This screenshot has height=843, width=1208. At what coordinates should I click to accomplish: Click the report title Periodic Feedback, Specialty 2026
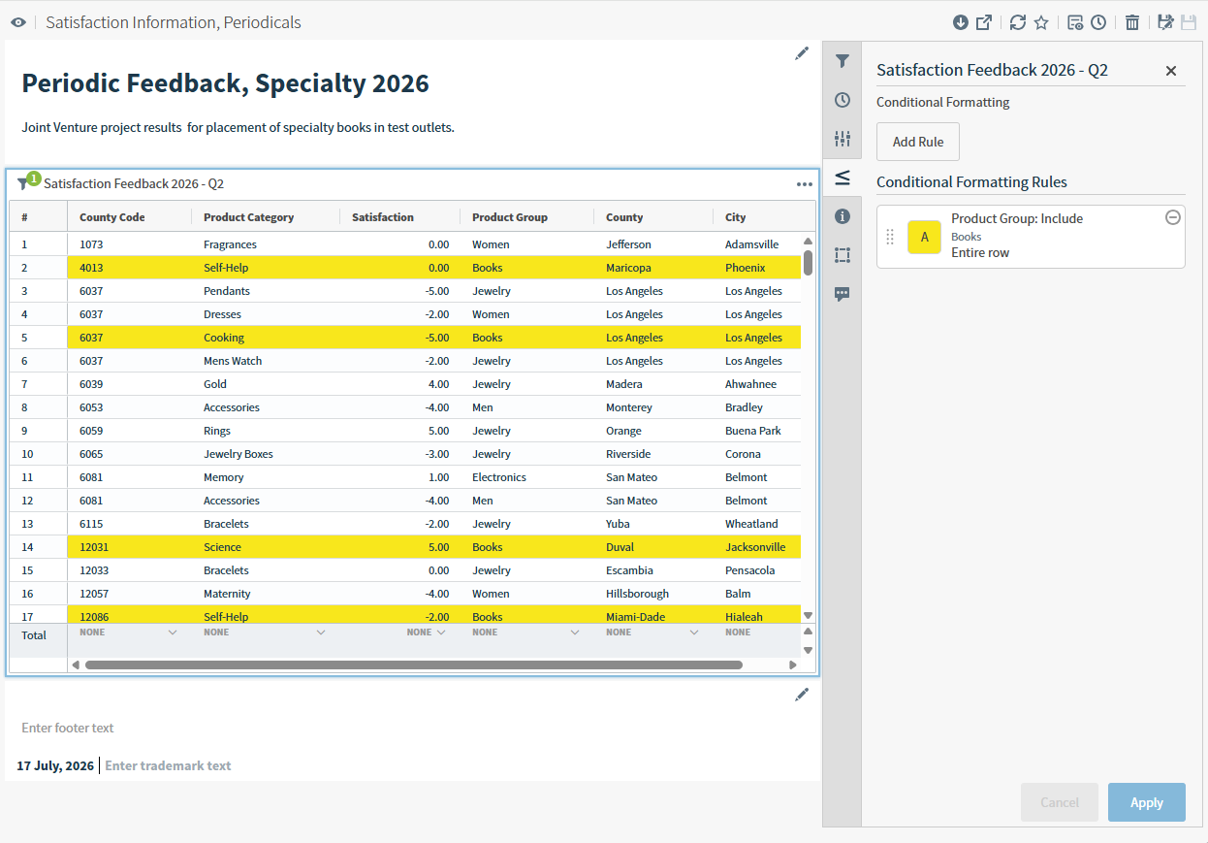[225, 83]
